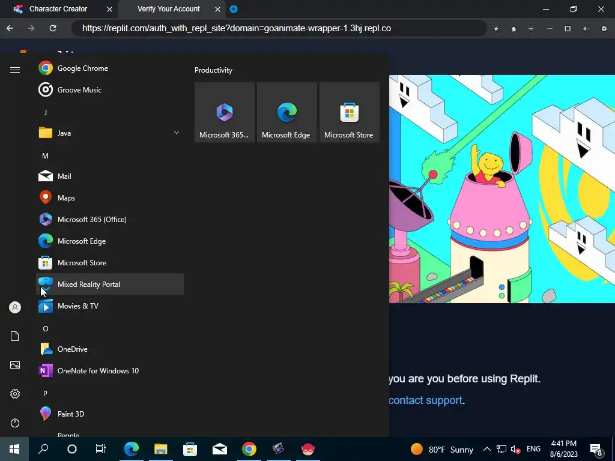Click the Productivity group heading
615x461 pixels.
[x=213, y=70]
